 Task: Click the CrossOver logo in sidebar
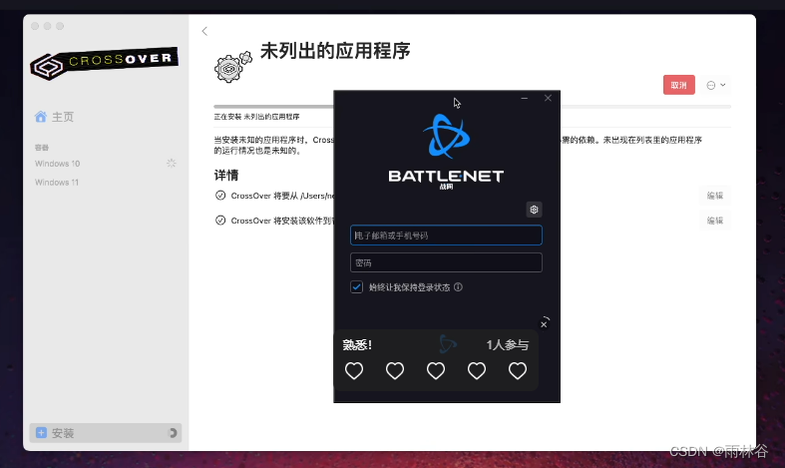pyautogui.click(x=104, y=63)
